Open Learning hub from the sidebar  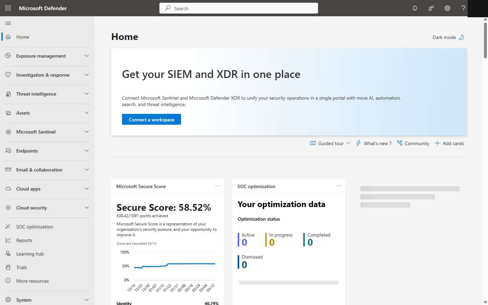[30, 253]
